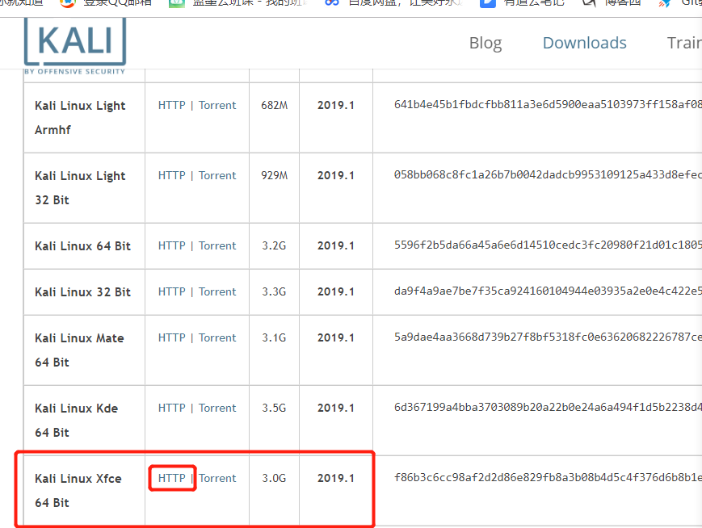Click HTTP link for Kali Linux Kde 64 Bit
The image size is (702, 528).
171,408
